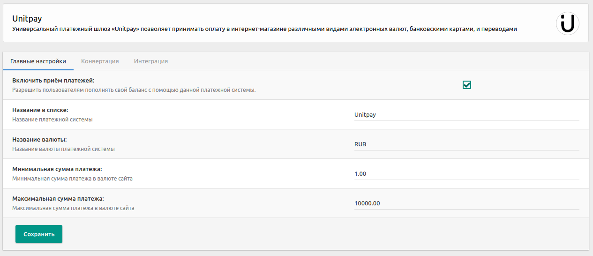Click the Название валюты платежной системы hint

63,149
